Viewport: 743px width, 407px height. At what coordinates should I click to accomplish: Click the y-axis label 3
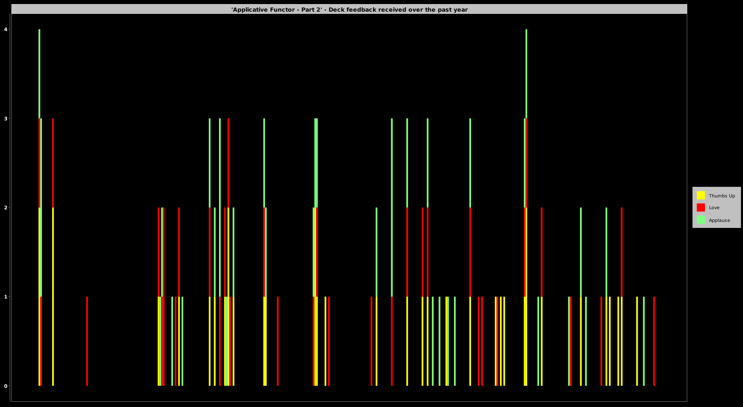[6, 118]
